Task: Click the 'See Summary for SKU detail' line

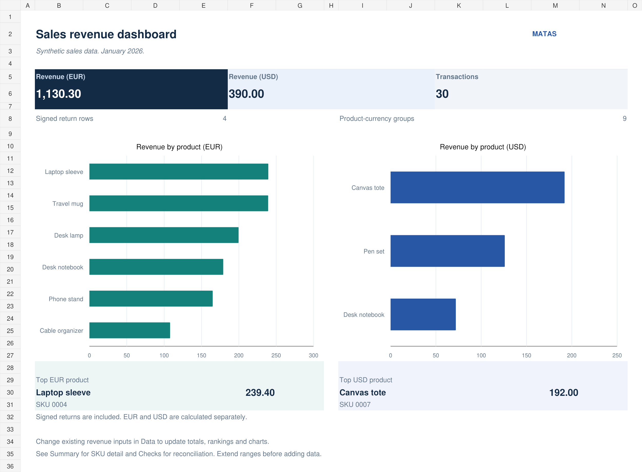Action: (x=179, y=454)
